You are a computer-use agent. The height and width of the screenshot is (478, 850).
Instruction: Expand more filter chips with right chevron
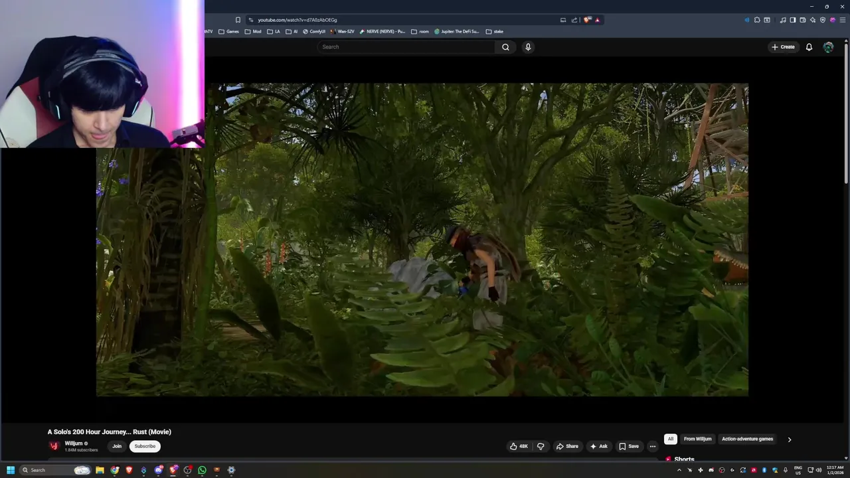tap(789, 439)
